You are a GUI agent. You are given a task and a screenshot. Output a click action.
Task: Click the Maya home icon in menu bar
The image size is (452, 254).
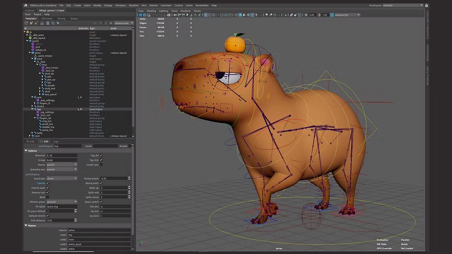click(x=26, y=5)
